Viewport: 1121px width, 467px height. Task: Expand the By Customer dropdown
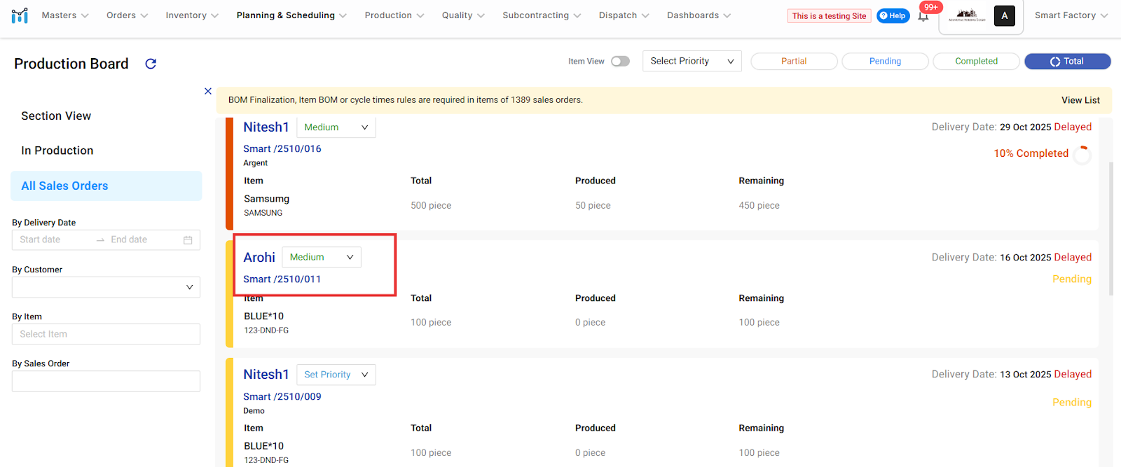(106, 287)
